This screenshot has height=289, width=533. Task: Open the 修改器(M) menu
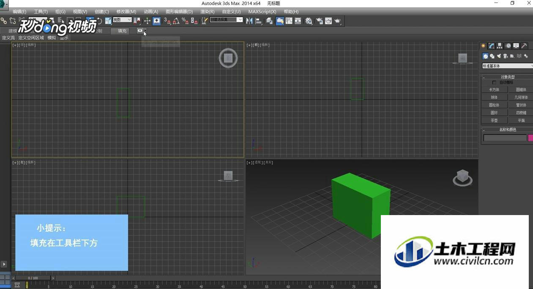point(126,11)
